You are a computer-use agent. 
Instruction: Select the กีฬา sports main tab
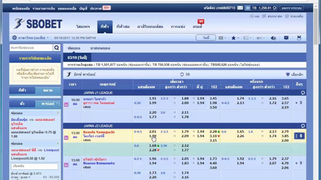click(x=105, y=26)
